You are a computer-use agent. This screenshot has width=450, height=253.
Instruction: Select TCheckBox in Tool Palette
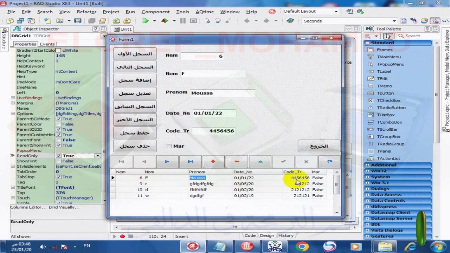click(388, 100)
